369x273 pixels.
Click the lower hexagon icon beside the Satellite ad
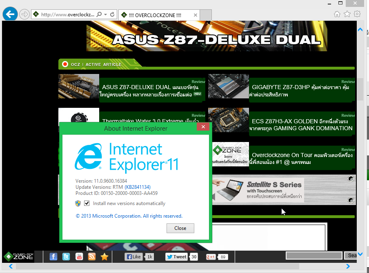click(x=351, y=200)
